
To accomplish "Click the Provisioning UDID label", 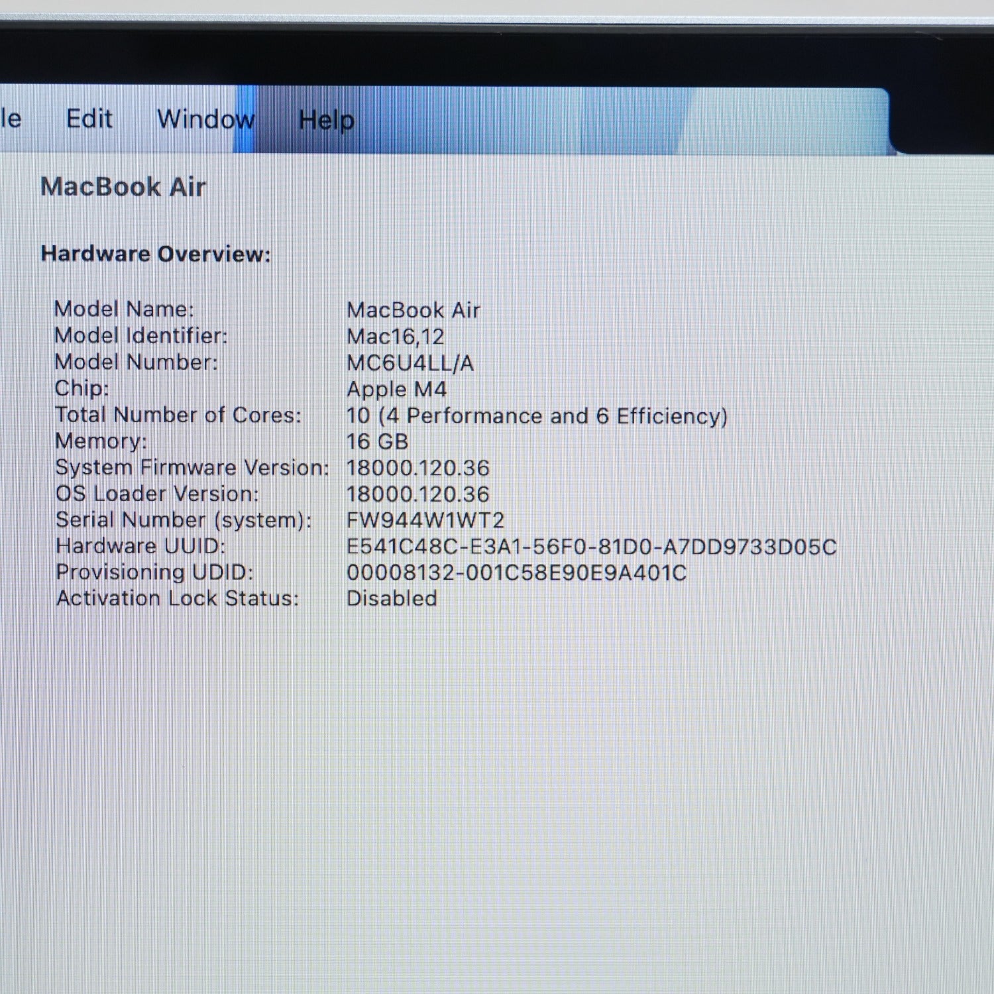I will coord(154,572).
